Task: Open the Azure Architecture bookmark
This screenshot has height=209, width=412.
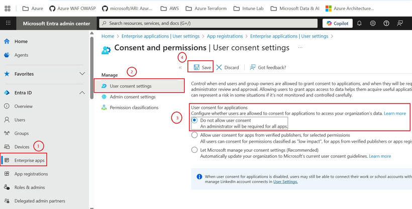Action: coord(350,9)
